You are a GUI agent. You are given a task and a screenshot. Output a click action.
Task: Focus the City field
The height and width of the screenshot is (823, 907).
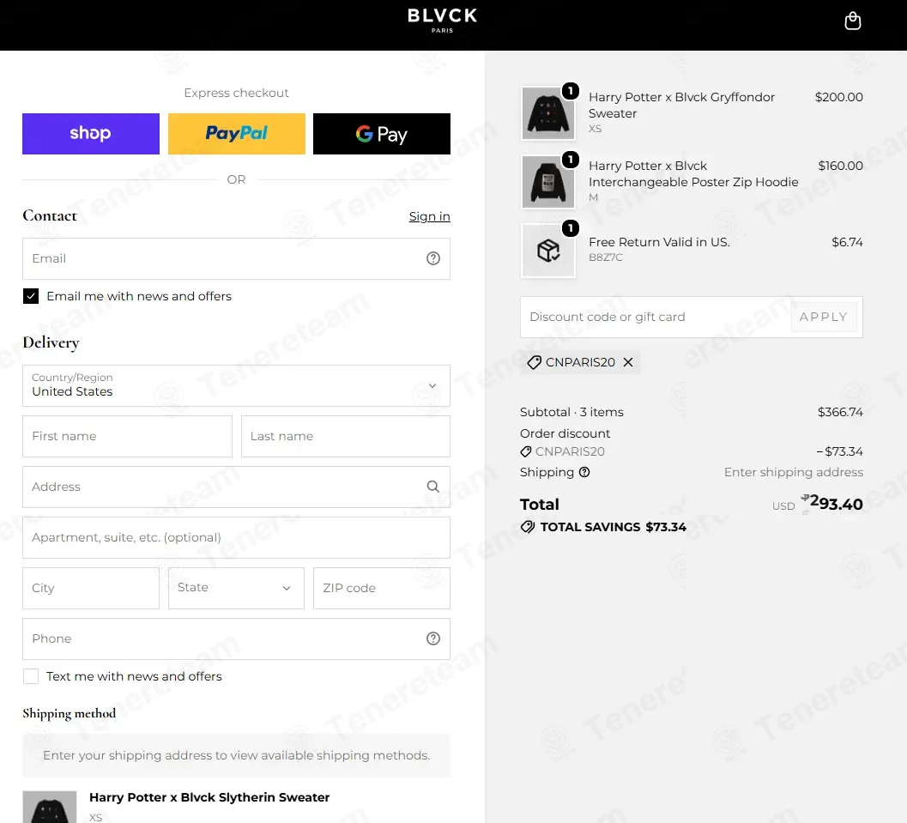pyautogui.click(x=91, y=588)
